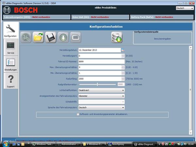Image resolution: width=196 pixels, height=147 pixels.
Task: Switch to the Service sidebar tab
Action: 11,47
